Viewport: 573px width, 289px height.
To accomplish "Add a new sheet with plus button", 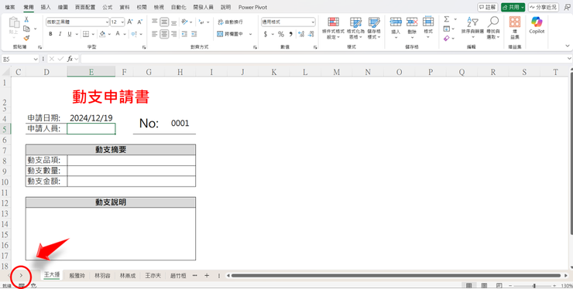I will click(207, 276).
